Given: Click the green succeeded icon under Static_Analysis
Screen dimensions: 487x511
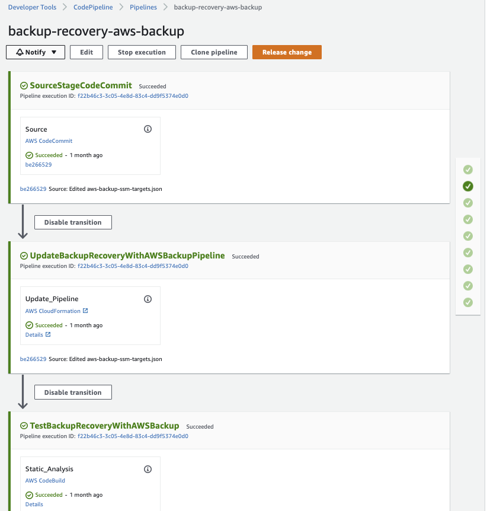Looking at the screenshot, I should pyautogui.click(x=29, y=494).
